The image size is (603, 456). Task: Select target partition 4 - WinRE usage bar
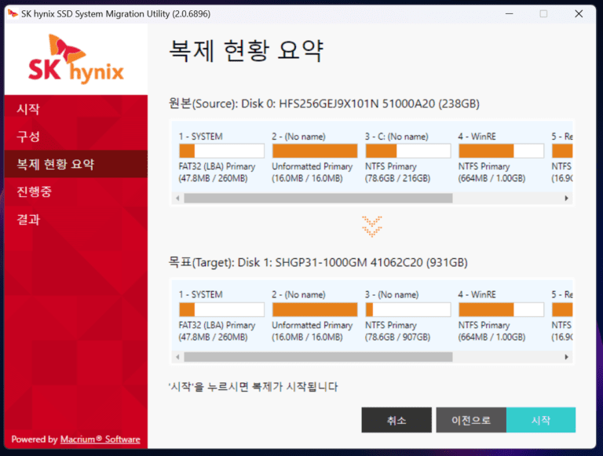click(x=501, y=309)
